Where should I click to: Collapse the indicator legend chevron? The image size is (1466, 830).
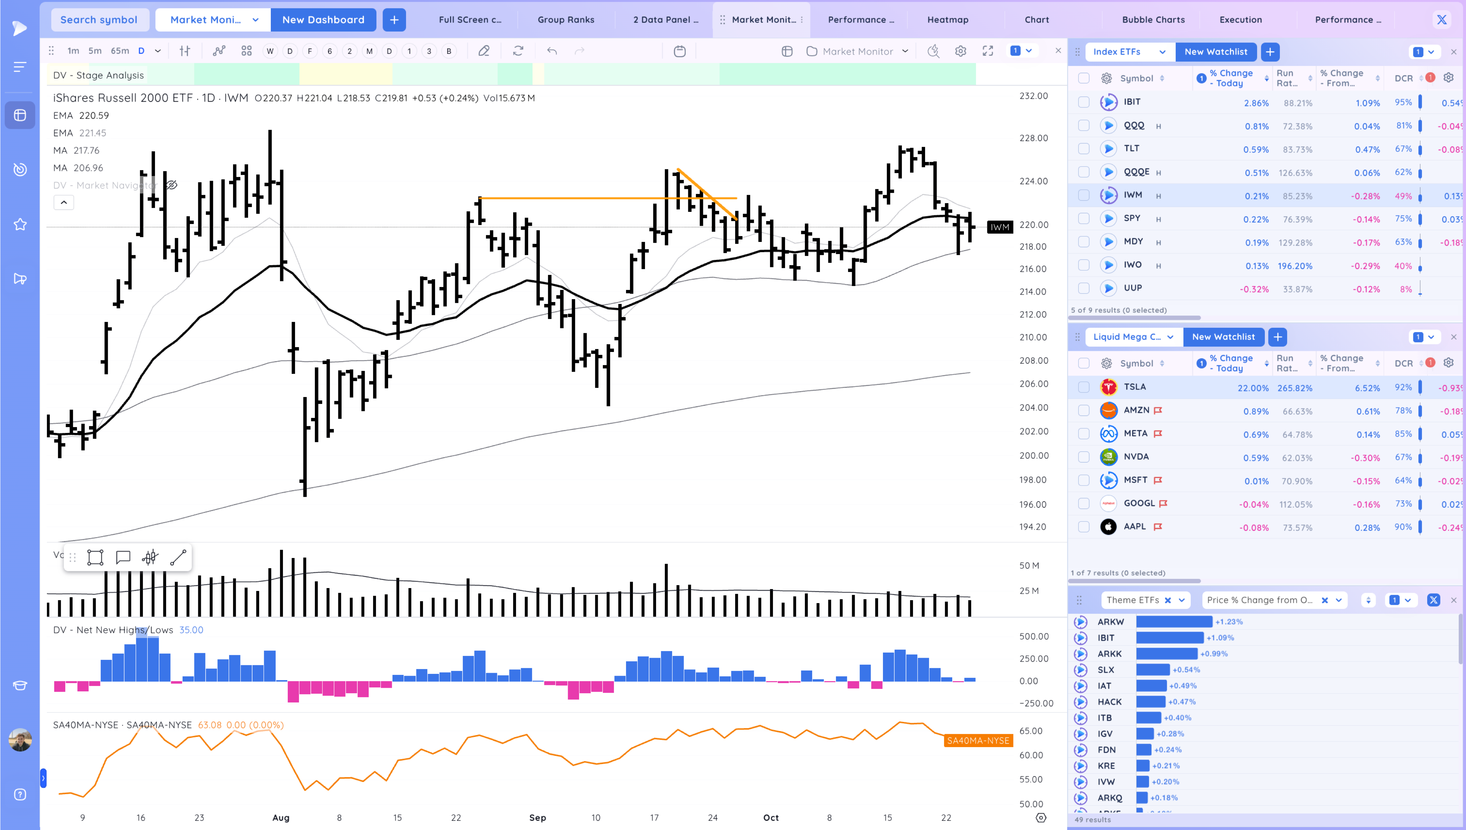(x=64, y=202)
